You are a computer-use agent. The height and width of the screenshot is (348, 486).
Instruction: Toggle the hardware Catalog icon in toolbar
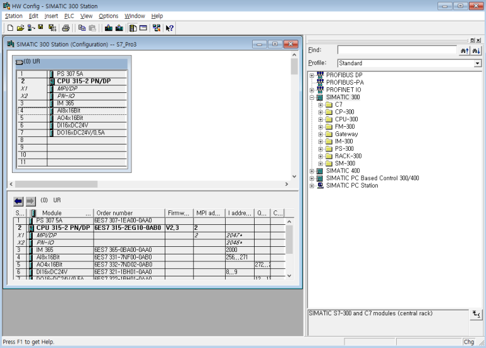pyautogui.click(x=133, y=28)
